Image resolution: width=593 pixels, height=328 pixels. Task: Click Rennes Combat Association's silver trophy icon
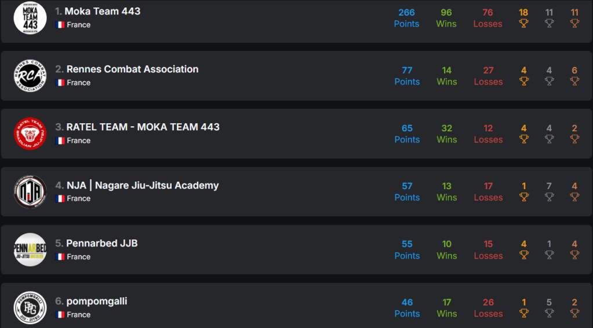click(x=549, y=81)
